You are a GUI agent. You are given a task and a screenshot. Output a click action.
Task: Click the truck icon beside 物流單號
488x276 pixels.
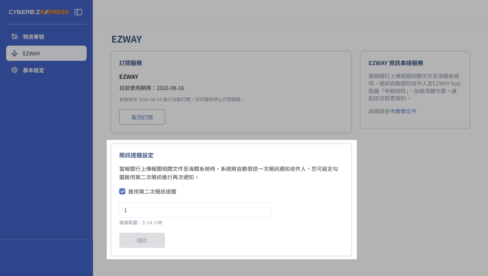click(x=14, y=36)
